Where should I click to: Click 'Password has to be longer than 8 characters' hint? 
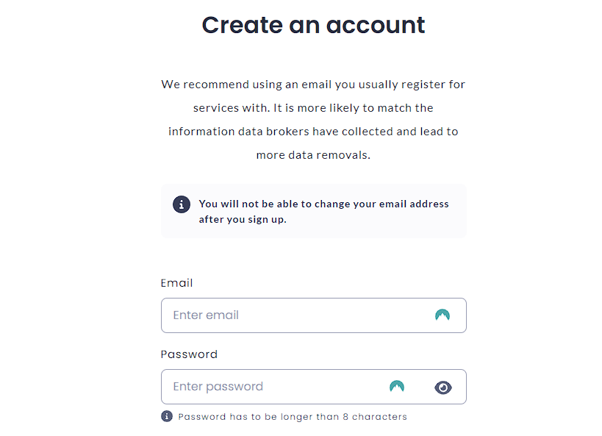point(293,417)
